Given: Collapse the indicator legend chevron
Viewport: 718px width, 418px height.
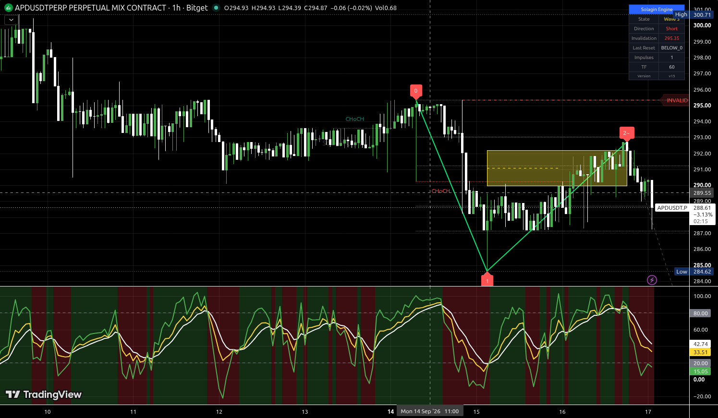Looking at the screenshot, I should [x=11, y=20].
